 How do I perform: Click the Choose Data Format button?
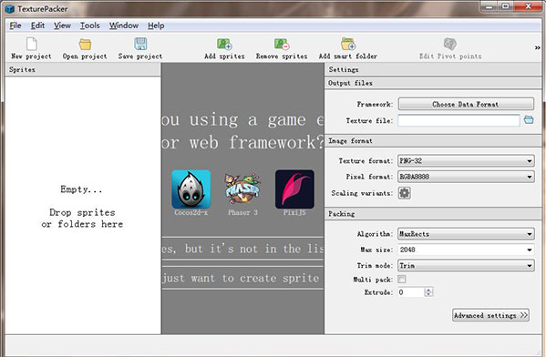466,104
